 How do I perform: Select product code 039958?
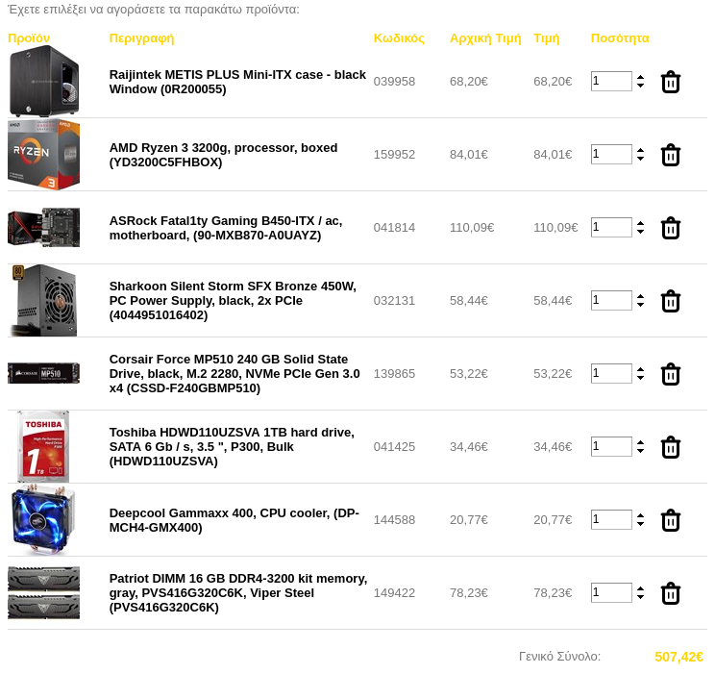pyautogui.click(x=394, y=82)
